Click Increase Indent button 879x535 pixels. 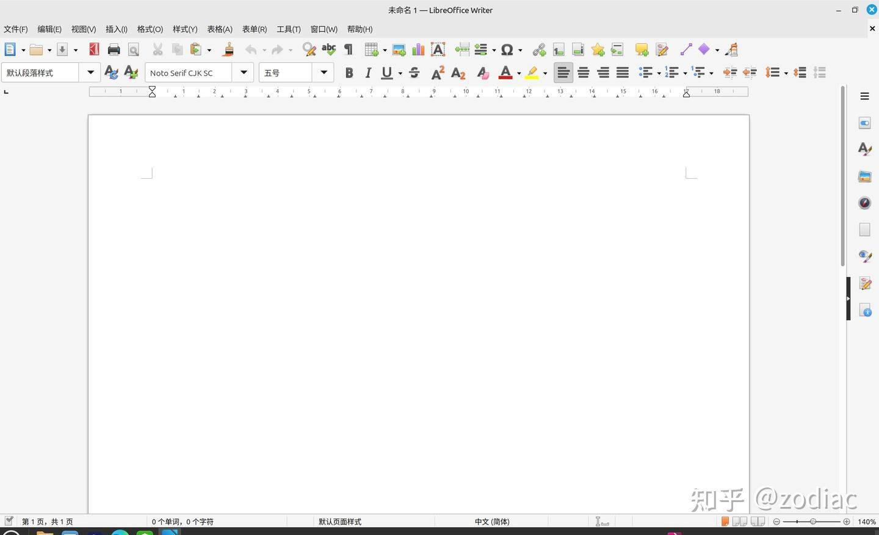pyautogui.click(x=730, y=73)
